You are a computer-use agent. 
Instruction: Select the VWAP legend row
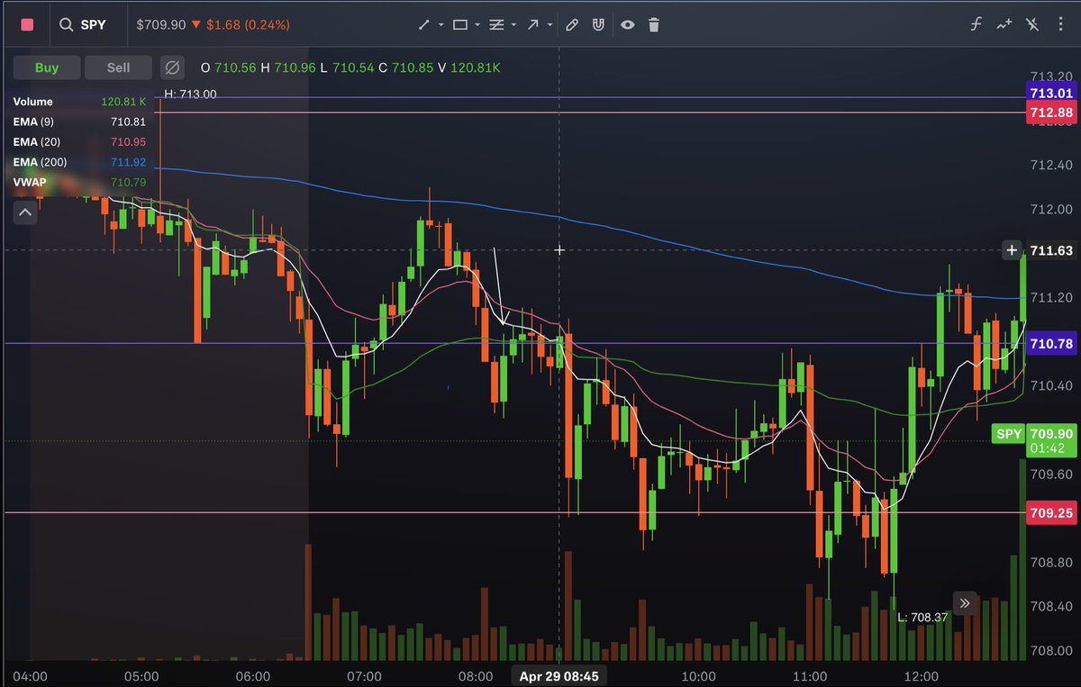(79, 182)
